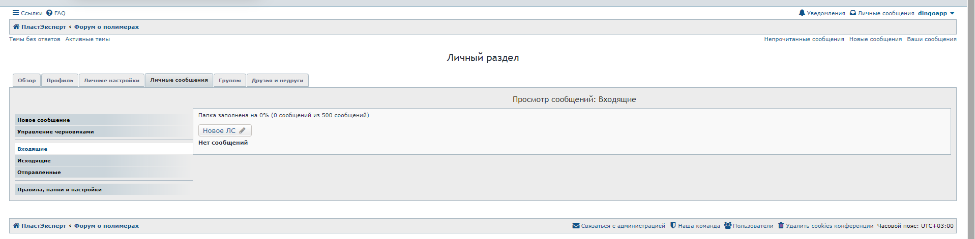Switch to the Профиль tab
This screenshot has height=239, width=975.
(x=60, y=81)
